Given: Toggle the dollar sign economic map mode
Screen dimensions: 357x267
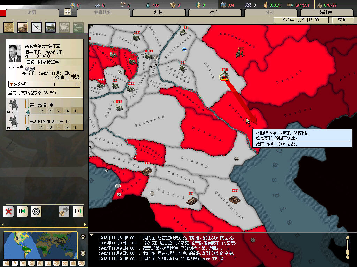Looking at the screenshot, I should [x=31, y=263].
